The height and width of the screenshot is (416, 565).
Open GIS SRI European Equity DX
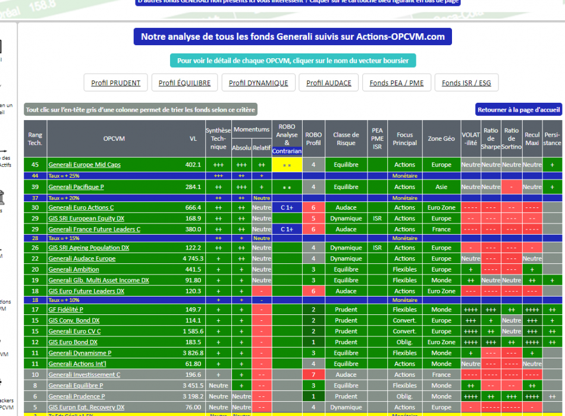[86, 218]
